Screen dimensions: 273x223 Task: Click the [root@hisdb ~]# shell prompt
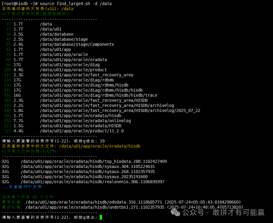coord(19,4)
